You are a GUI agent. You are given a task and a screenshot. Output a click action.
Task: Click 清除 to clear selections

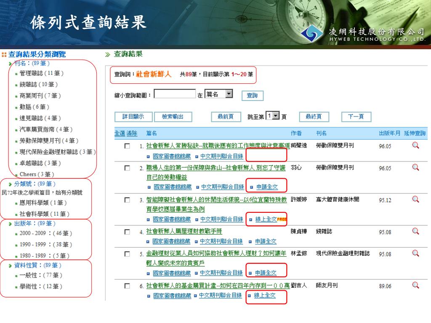(x=132, y=133)
